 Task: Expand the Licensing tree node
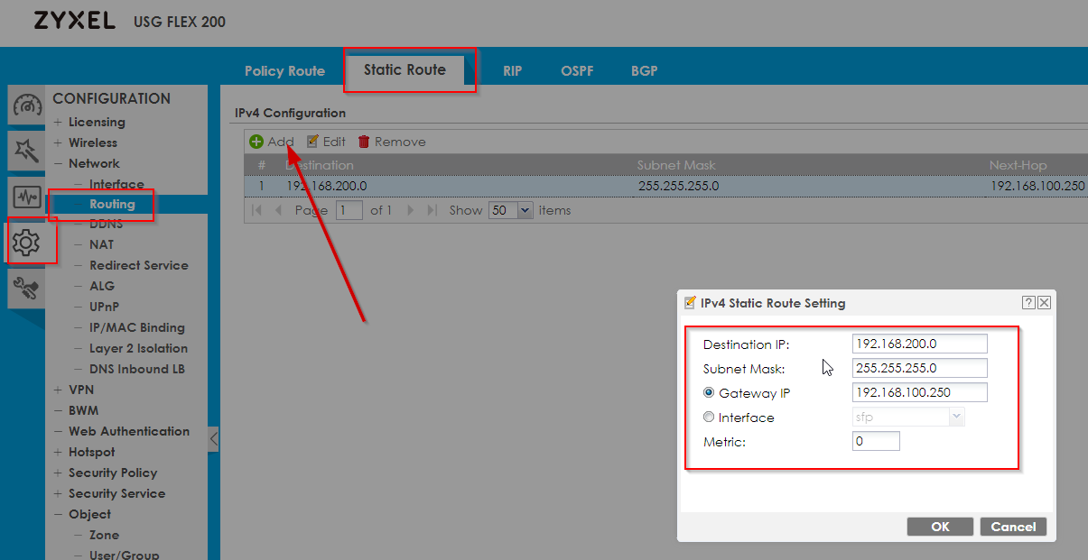pos(59,122)
